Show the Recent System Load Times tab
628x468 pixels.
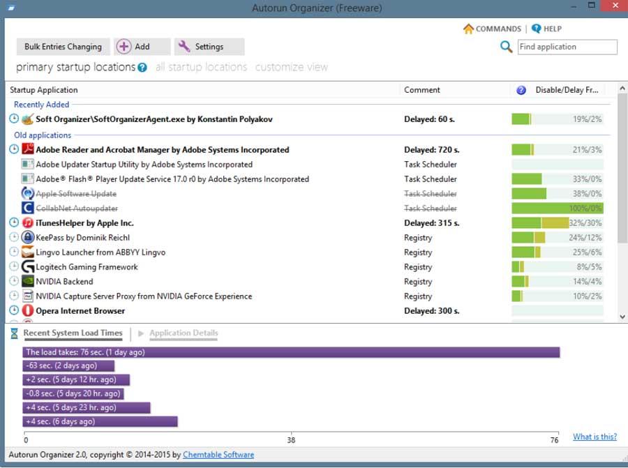coord(73,333)
